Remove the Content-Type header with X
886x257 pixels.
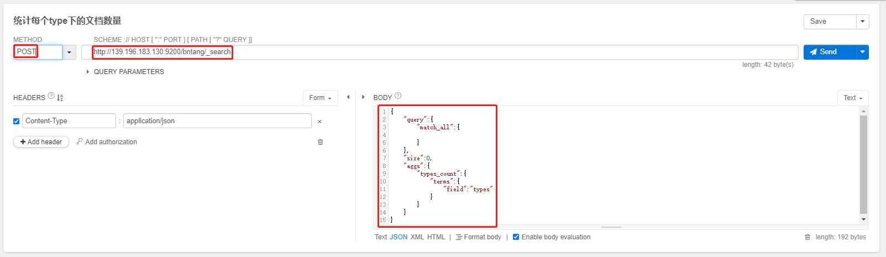point(319,122)
